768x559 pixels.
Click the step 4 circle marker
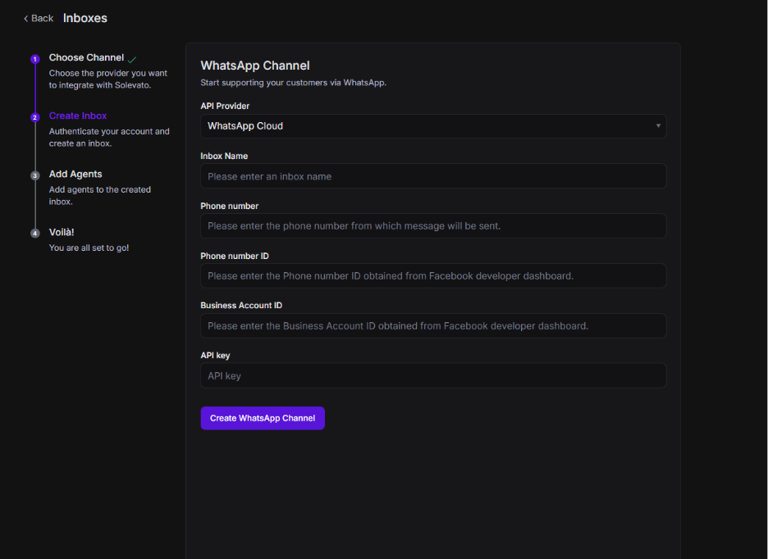click(34, 234)
